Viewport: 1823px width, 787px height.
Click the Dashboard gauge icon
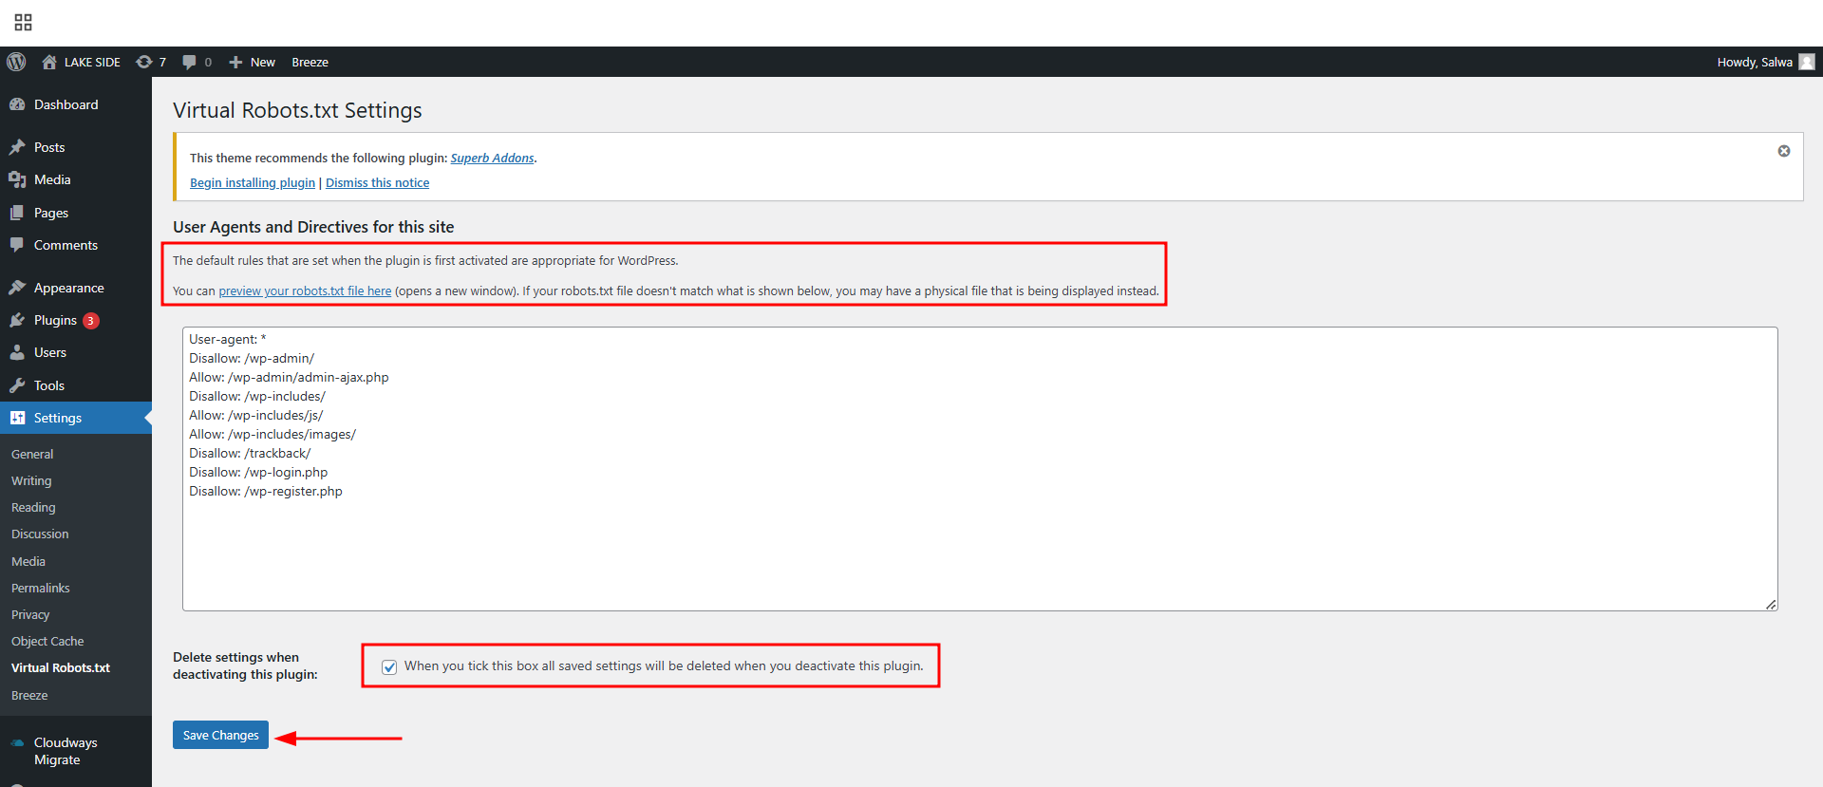point(17,104)
